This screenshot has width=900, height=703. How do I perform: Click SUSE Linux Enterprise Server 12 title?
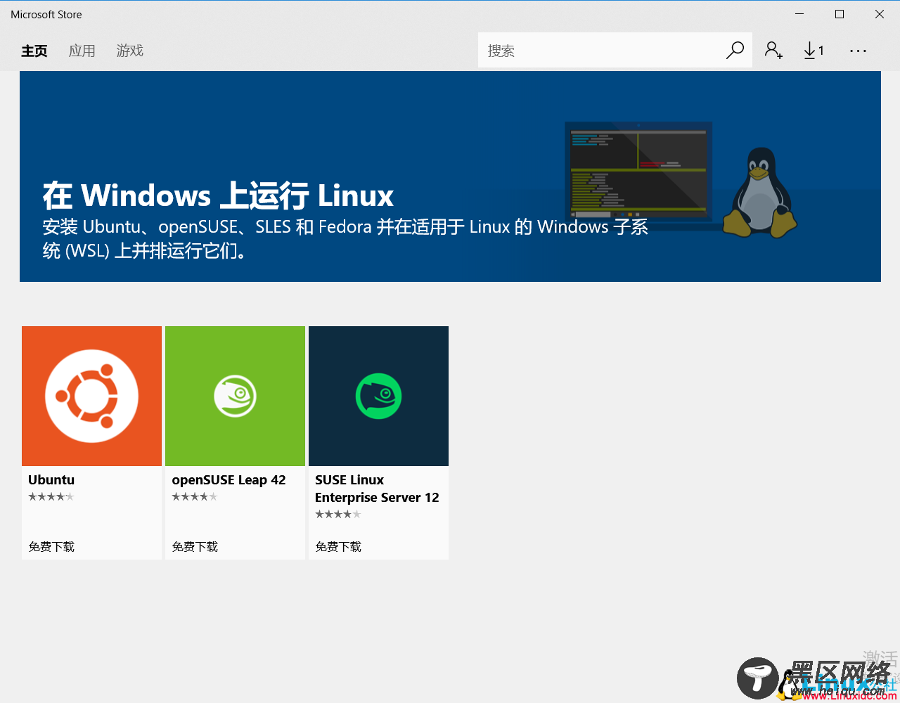click(377, 489)
